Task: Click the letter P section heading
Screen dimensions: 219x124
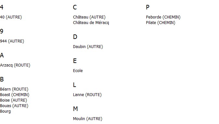Action: click(x=148, y=7)
